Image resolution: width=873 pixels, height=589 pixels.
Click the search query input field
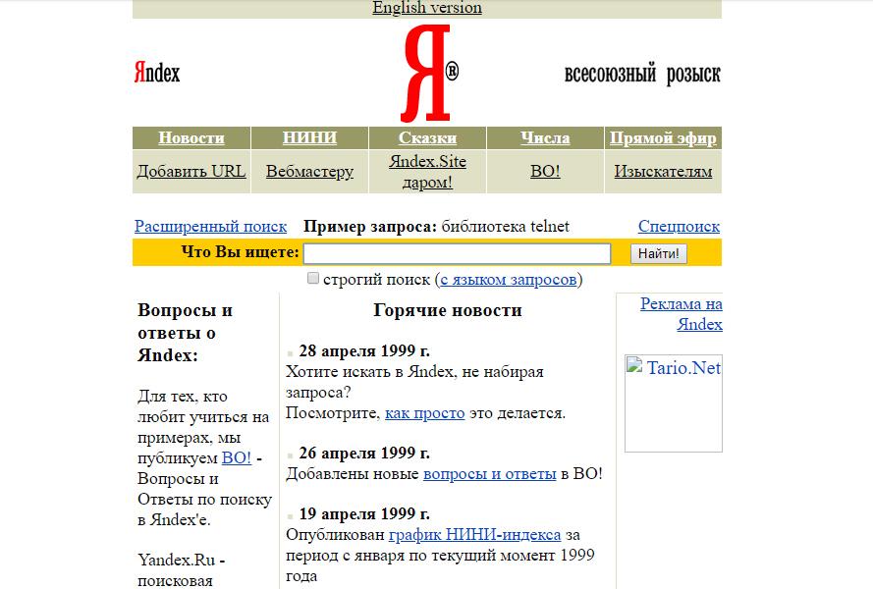(458, 253)
